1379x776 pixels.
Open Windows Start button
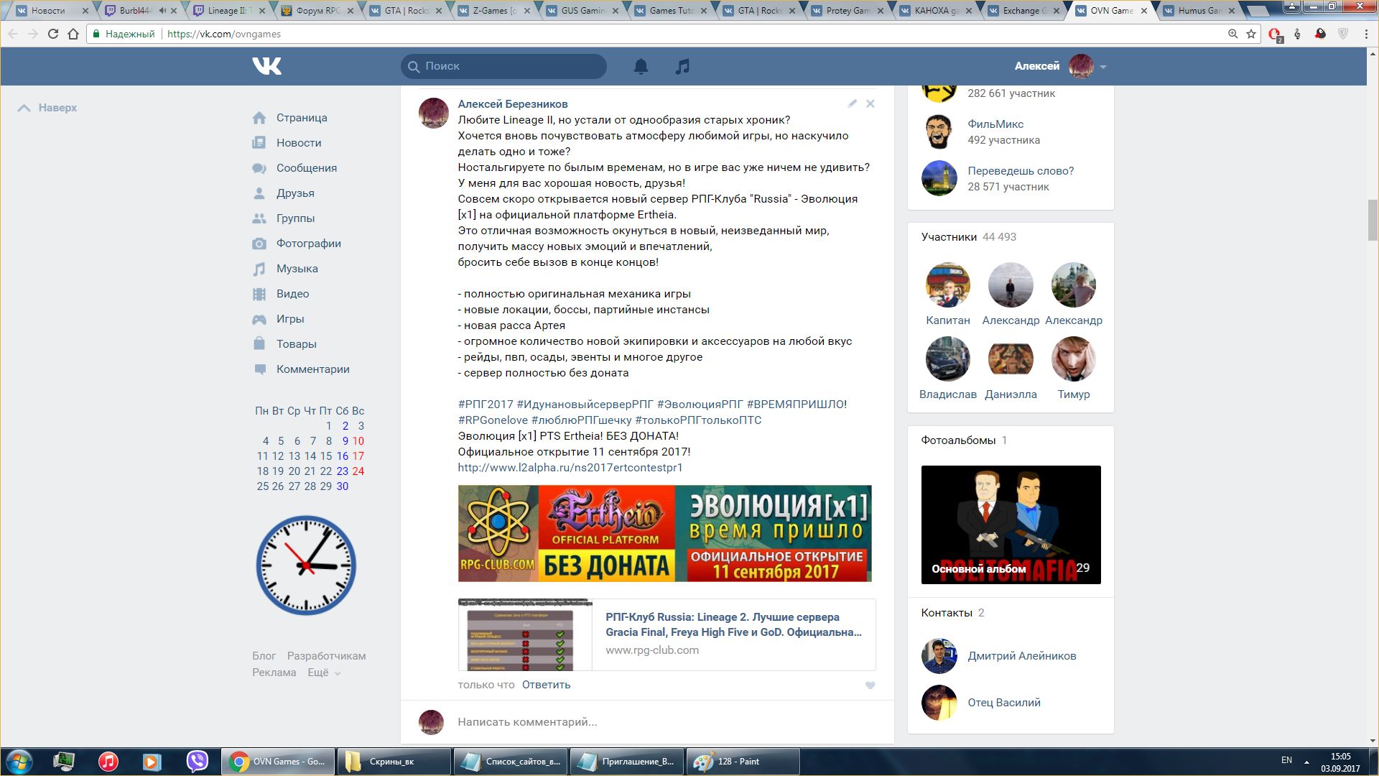19,762
